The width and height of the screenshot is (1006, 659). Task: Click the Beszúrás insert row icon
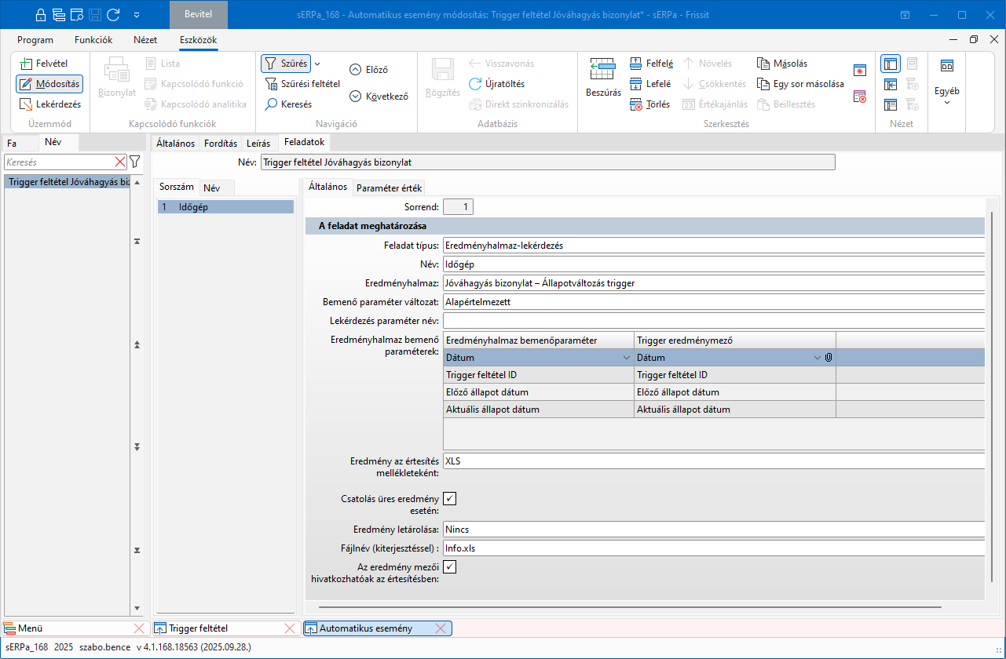point(602,71)
